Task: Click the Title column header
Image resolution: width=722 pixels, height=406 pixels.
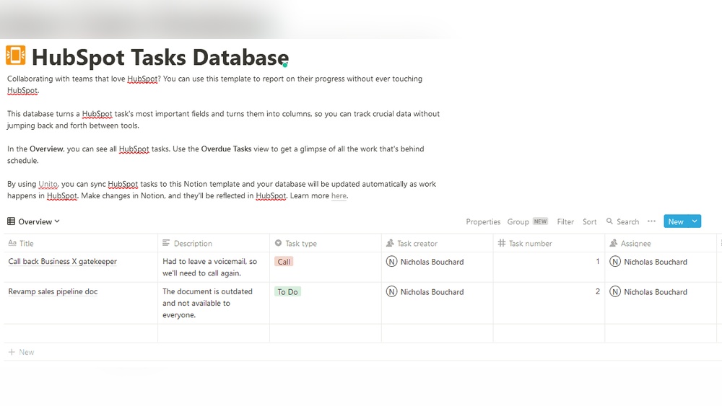Action: pyautogui.click(x=81, y=243)
